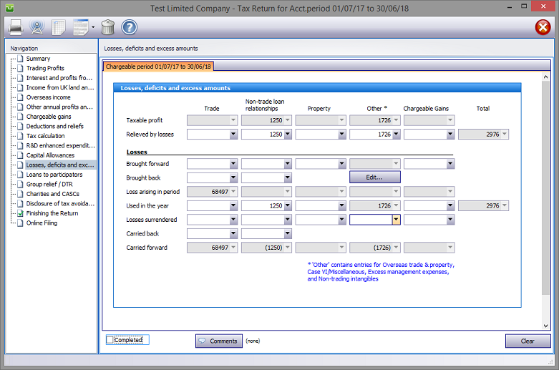Viewport: 559px width, 370px height.
Task: Select Capital Allowances in navigation
Action: click(50, 155)
